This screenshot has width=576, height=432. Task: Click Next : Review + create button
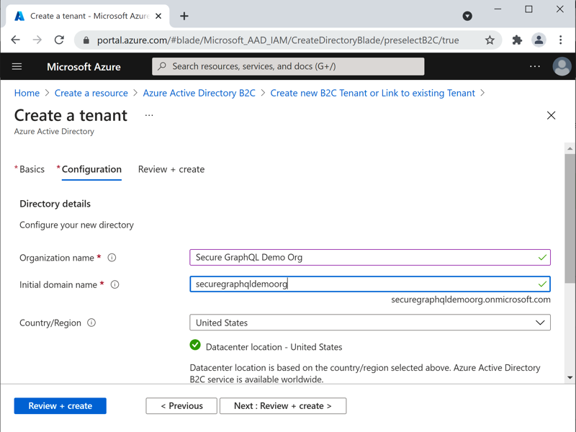(x=283, y=406)
